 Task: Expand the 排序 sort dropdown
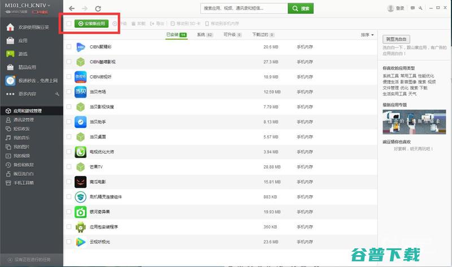pos(367,35)
